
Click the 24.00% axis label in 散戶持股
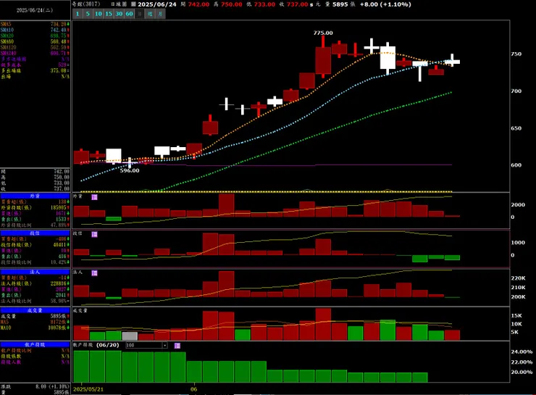522,352
